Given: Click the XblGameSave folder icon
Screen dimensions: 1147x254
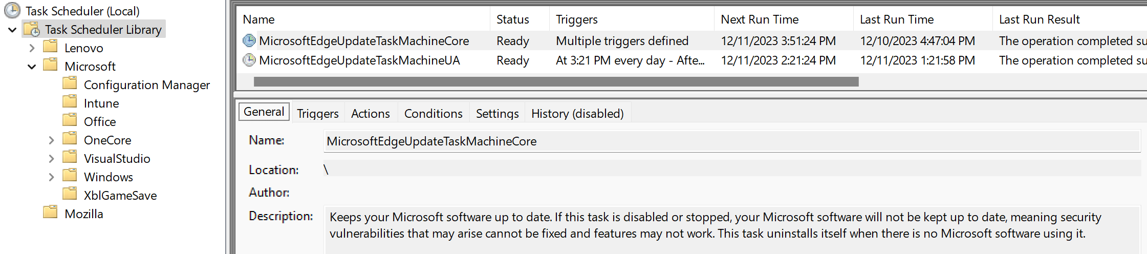Looking at the screenshot, I should (x=70, y=195).
